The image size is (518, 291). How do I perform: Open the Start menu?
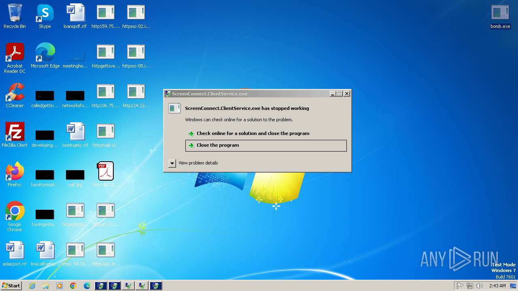pos(11,286)
